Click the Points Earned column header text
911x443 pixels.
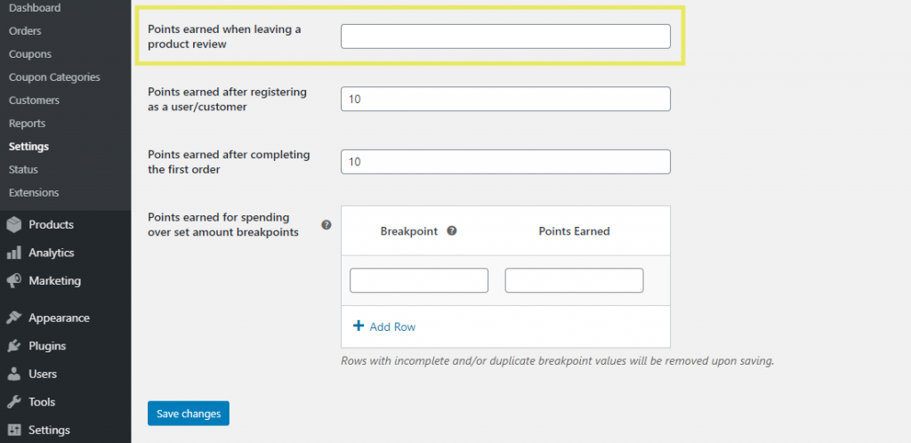point(574,231)
